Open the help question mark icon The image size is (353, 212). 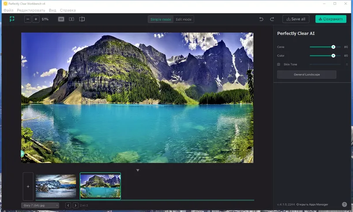(344, 205)
